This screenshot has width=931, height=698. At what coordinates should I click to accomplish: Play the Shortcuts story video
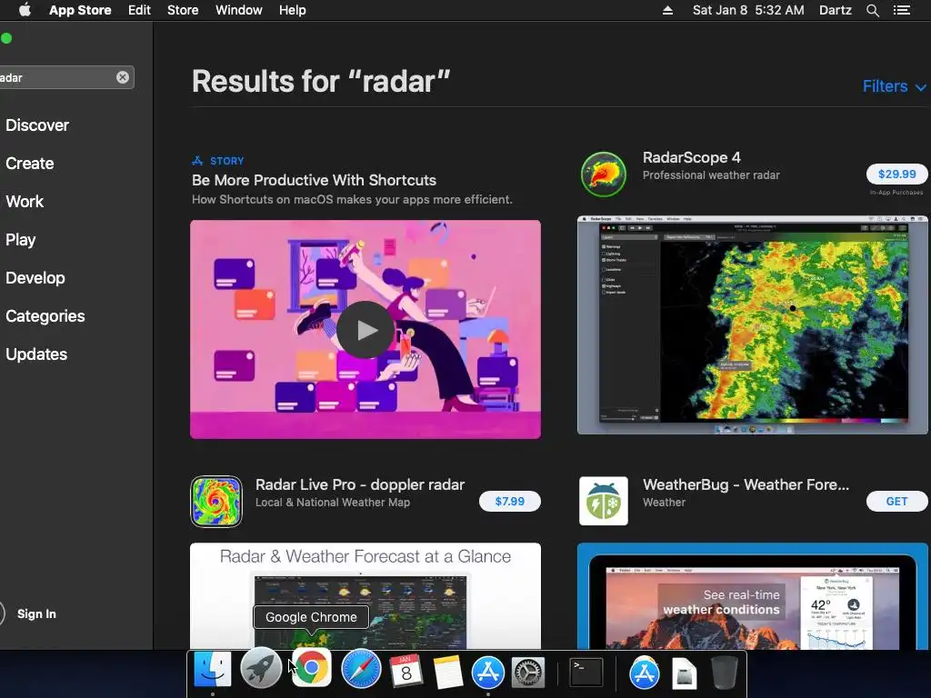coord(365,330)
